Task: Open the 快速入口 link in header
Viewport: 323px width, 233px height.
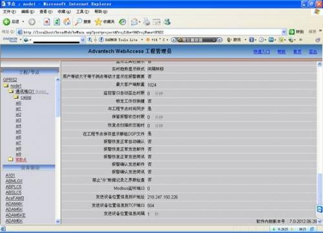Action: point(262,52)
